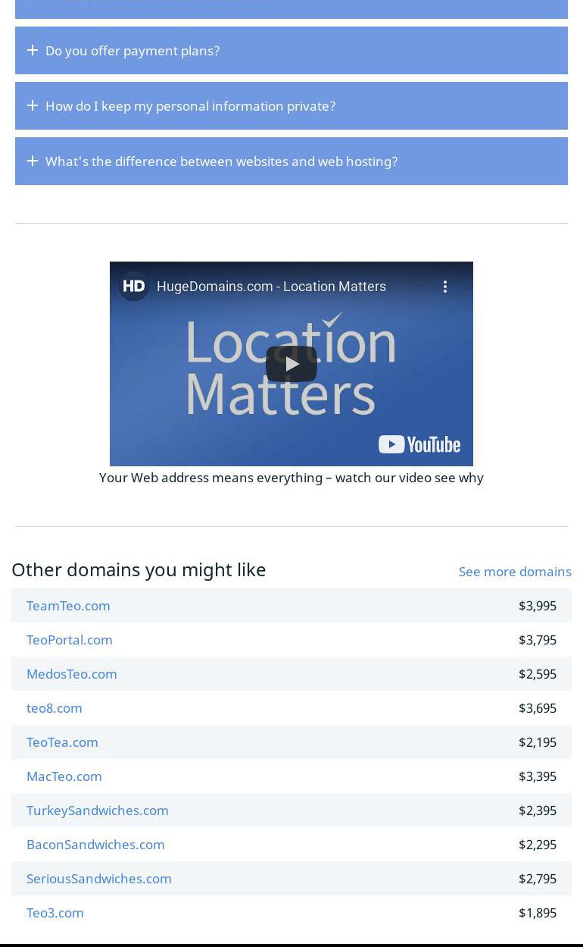
Task: Expand the websites versus web hosting question
Action: tap(221, 161)
